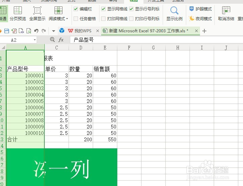
Task: Enable print gridlines (打印网格线) checkbox
Action: coord(103,19)
